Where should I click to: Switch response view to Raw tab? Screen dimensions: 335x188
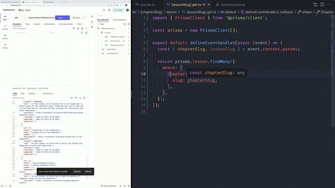tap(23, 93)
